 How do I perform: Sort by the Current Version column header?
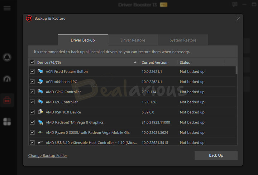154,62
